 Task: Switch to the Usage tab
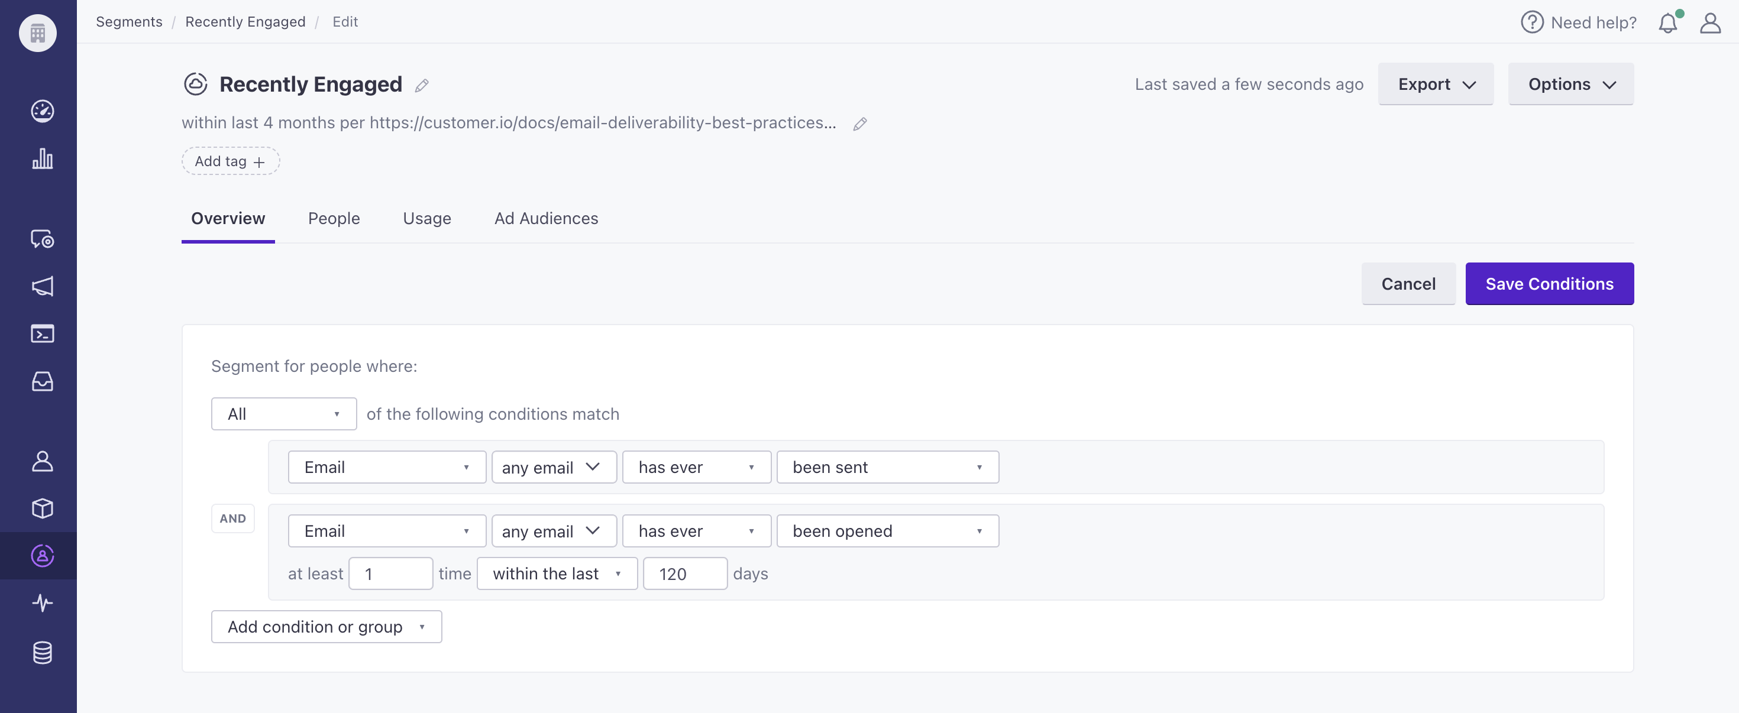click(426, 219)
